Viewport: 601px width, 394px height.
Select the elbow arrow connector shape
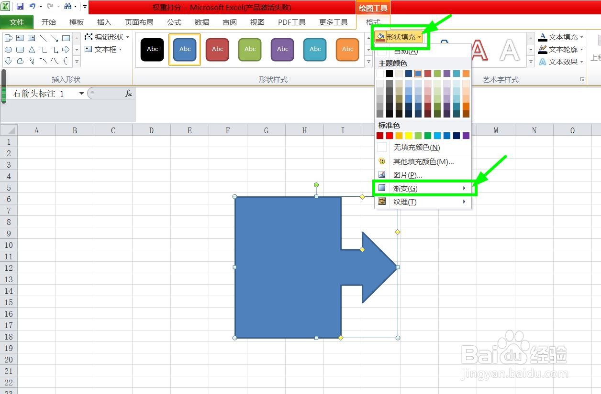click(x=55, y=50)
